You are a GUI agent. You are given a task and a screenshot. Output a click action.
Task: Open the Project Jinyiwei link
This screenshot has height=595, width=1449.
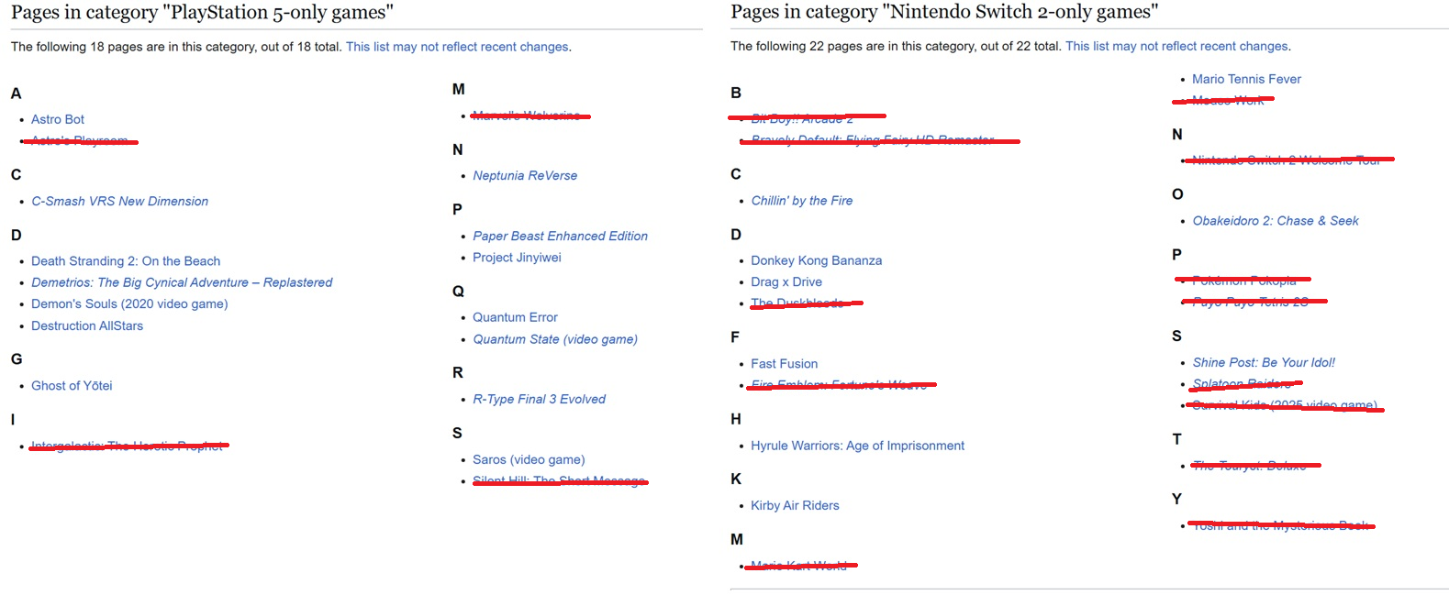coord(517,258)
